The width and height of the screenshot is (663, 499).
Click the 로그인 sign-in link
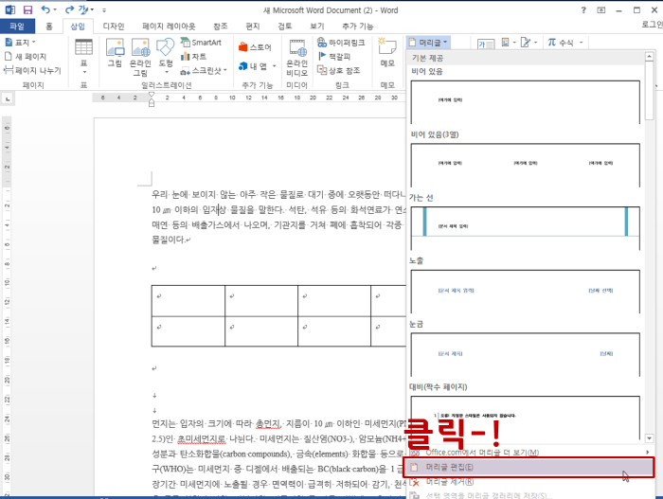[x=652, y=25]
